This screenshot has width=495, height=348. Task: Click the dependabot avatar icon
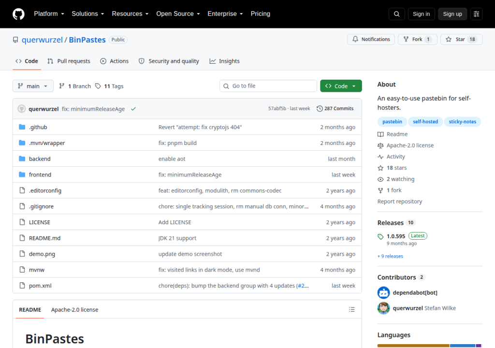(383, 293)
